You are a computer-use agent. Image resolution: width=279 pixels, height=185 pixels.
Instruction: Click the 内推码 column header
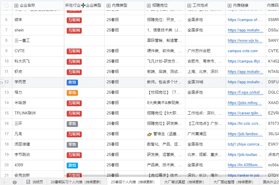pos(272,5)
